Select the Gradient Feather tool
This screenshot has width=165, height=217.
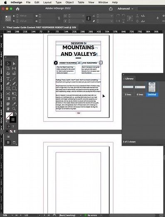tap(14, 98)
